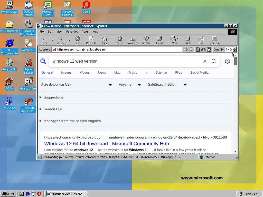Expand the Search URL section

(x=51, y=109)
